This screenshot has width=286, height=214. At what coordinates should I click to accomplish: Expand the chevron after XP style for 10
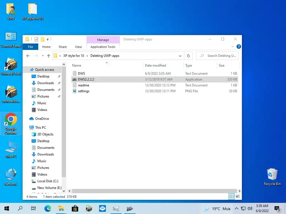tap(87, 56)
